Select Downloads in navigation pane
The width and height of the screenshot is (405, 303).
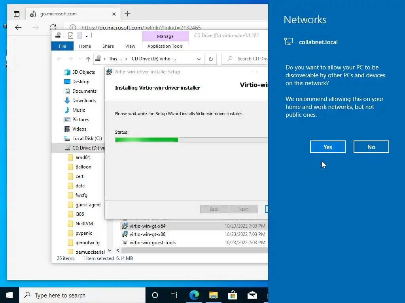(80, 101)
